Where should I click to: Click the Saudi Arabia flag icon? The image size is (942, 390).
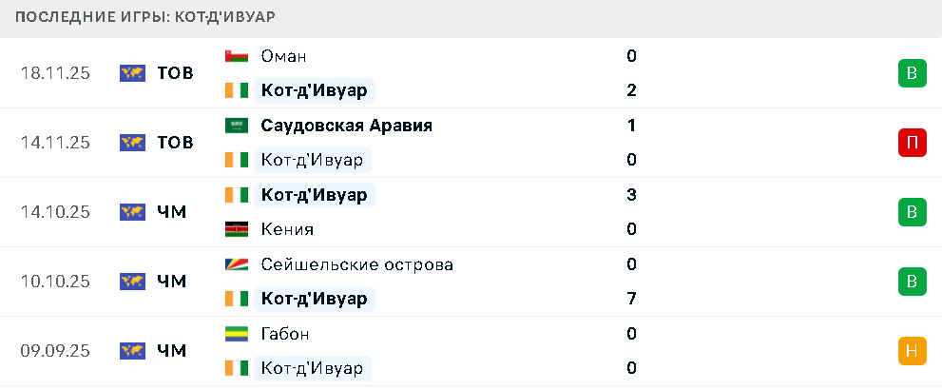(237, 126)
